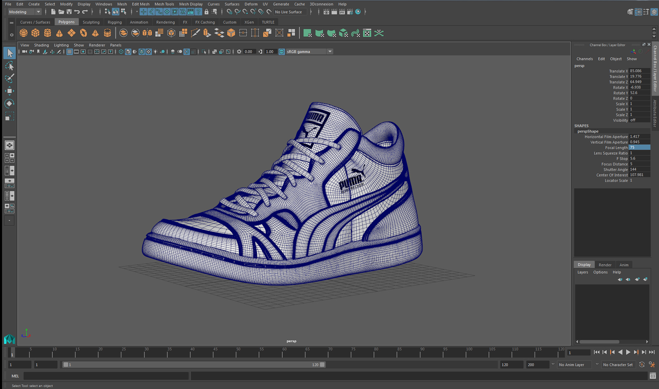
Task: Toggle auto keyframe button near character set
Action: coord(642,365)
